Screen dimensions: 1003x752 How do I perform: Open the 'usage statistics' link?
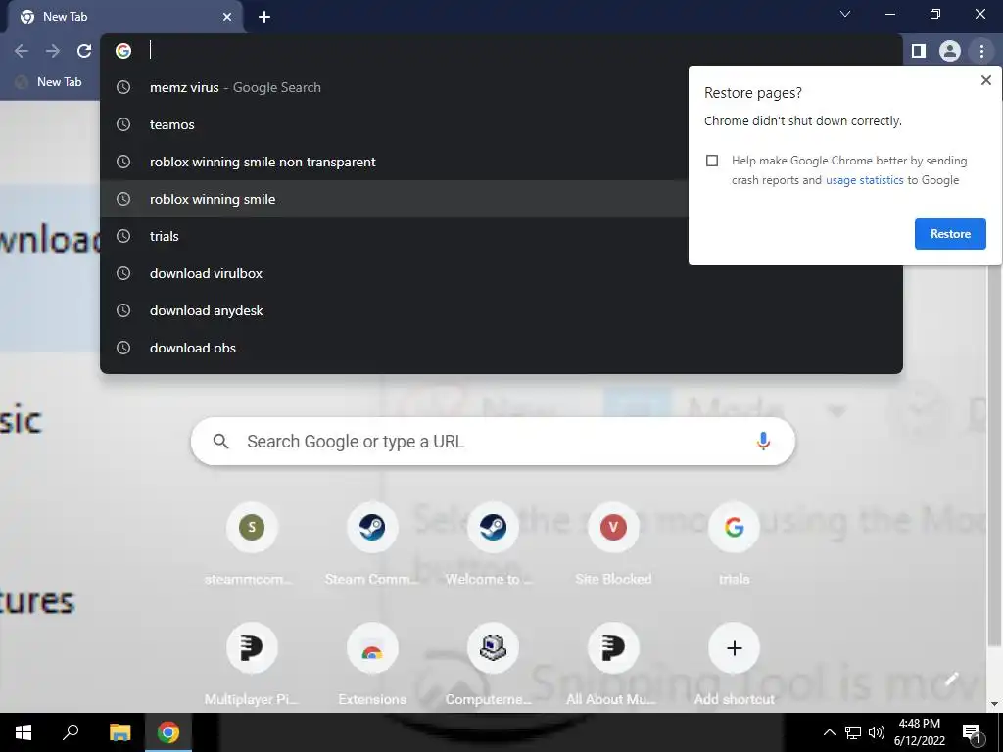coord(864,180)
